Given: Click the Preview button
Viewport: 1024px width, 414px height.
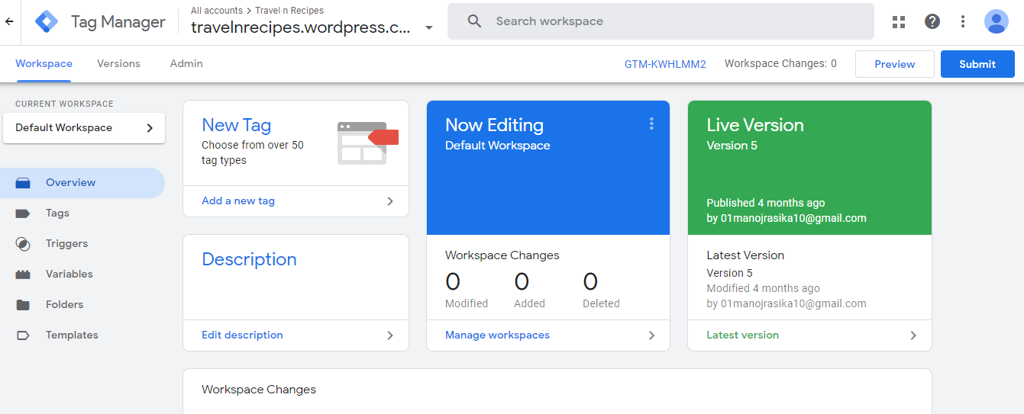Looking at the screenshot, I should point(895,64).
